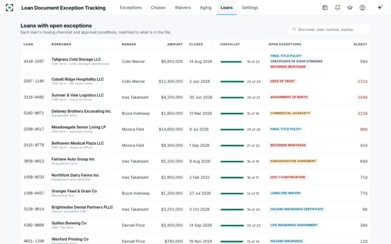Sort by the Amount column header
Image resolution: width=391 pixels, height=244 pixels.
pyautogui.click(x=175, y=44)
